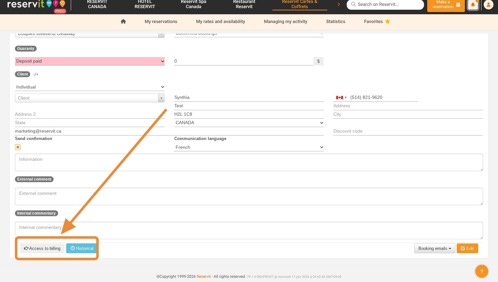The height and width of the screenshot is (282, 498).
Task: Click the first name field Synthia
Action: pos(249,97)
